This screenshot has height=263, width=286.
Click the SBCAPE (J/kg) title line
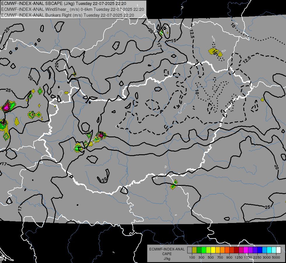[63, 4]
